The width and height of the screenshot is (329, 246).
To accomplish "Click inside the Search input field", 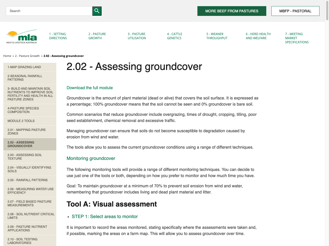I will [x=49, y=11].
